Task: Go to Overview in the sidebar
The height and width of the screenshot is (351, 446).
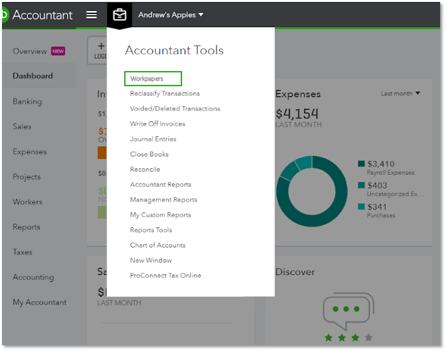Action: pyautogui.click(x=30, y=51)
